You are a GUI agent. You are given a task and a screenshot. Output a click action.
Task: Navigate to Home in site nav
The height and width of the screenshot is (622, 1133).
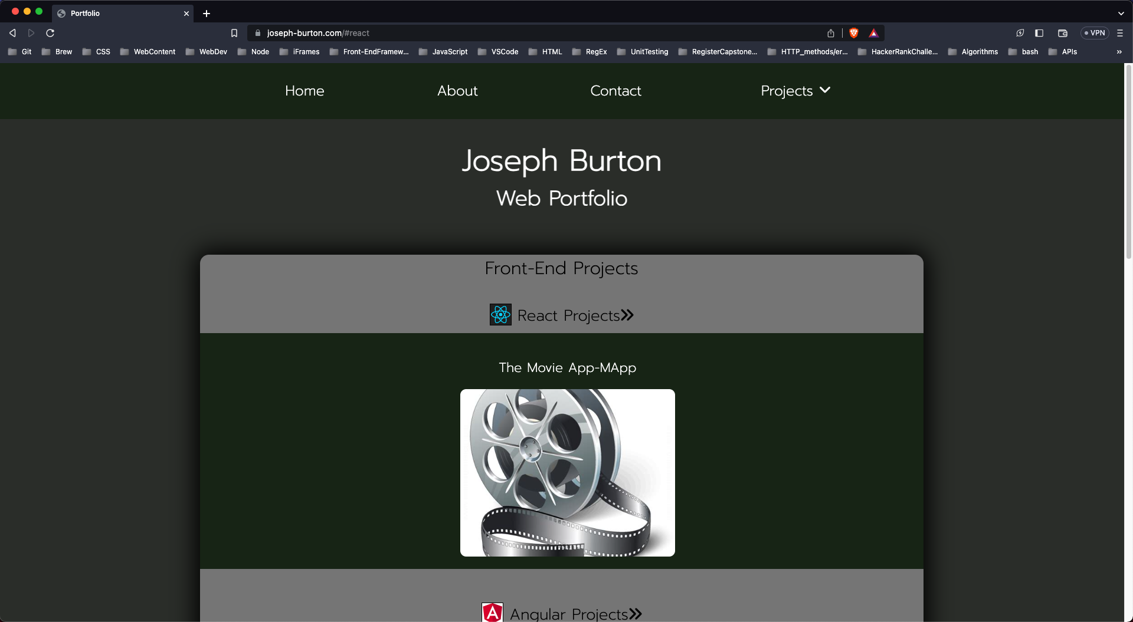tap(304, 91)
